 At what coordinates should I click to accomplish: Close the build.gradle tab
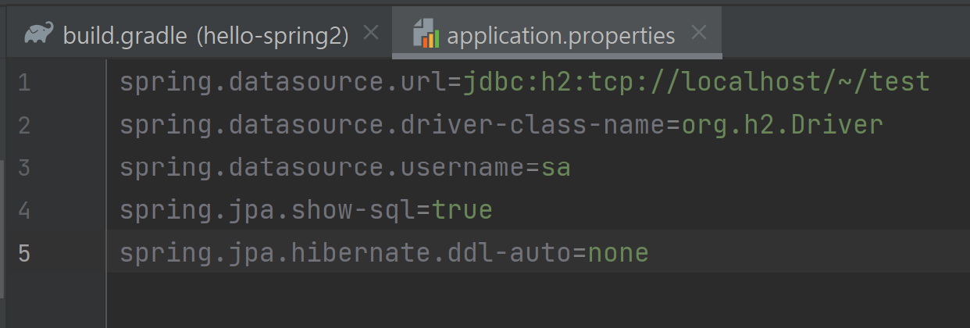371,33
